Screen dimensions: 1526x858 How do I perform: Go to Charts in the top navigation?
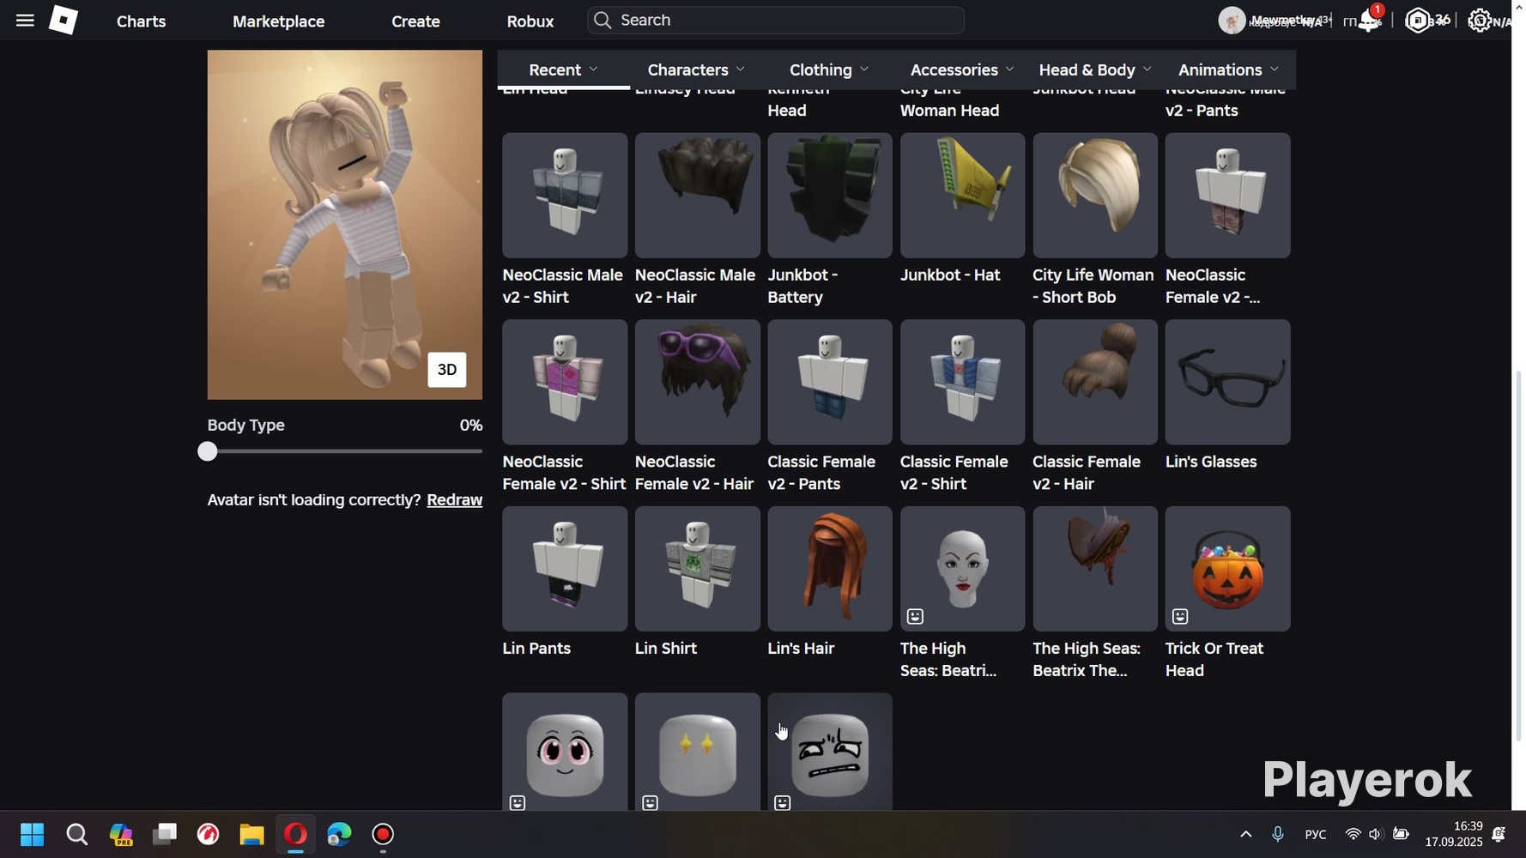(x=142, y=21)
